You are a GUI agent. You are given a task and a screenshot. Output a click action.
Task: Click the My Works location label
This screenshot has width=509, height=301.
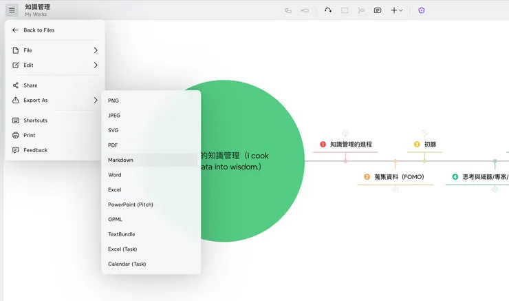coord(36,14)
